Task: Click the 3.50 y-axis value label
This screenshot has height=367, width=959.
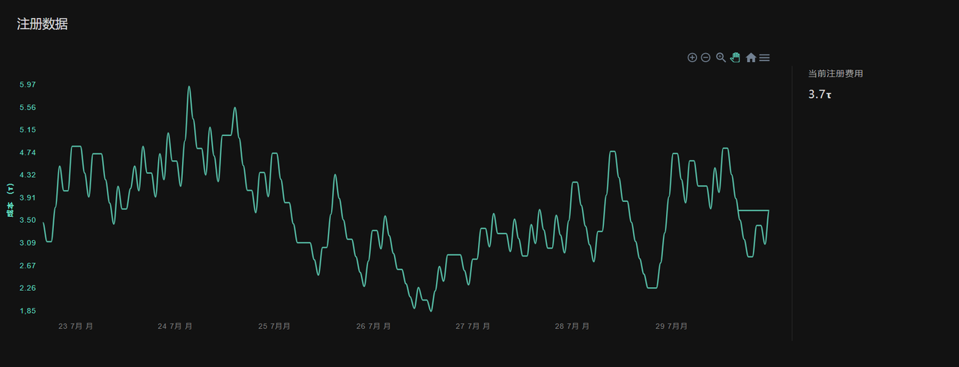Action: point(27,220)
